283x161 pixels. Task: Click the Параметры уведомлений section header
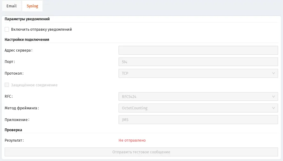[27, 19]
